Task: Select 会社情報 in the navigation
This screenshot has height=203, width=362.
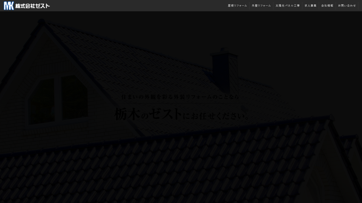Action: 327,6
